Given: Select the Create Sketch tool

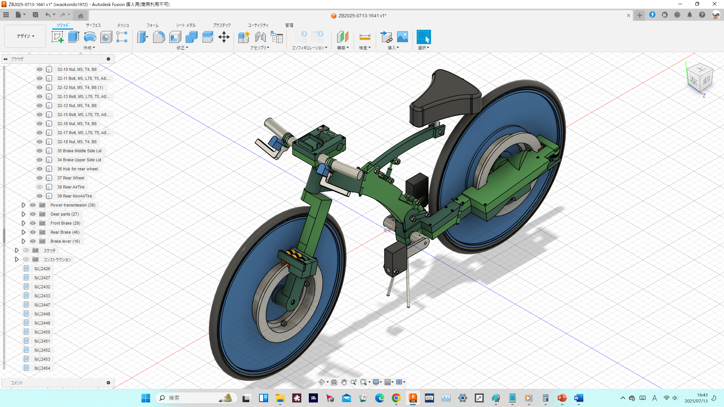Looking at the screenshot, I should [x=57, y=37].
